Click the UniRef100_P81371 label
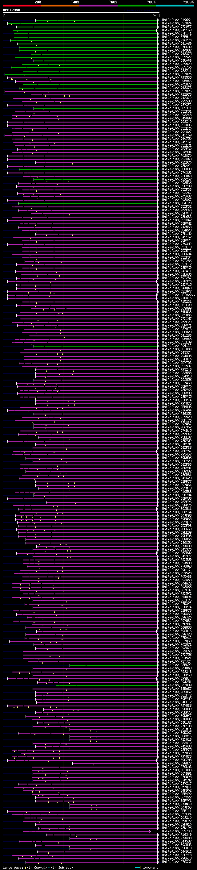 pyautogui.click(x=176, y=108)
